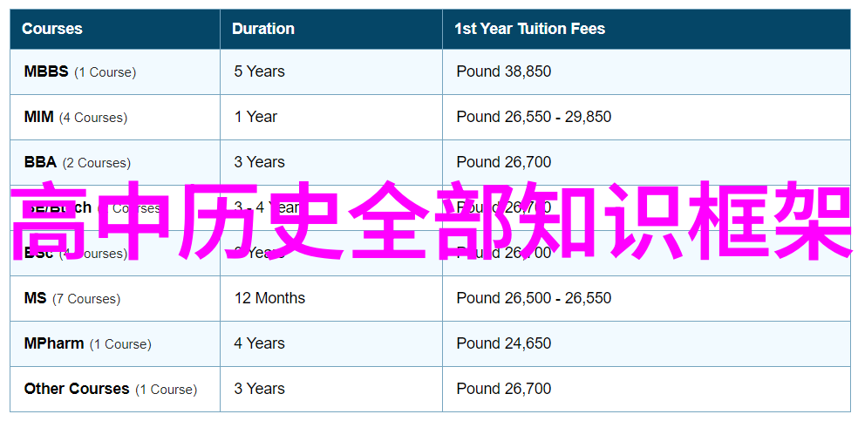Screen dimensions: 858x421
Task: Open the MPharm course link
Action: [x=54, y=343]
